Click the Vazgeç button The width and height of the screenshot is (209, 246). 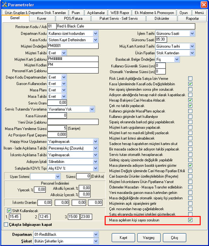click(149, 237)
